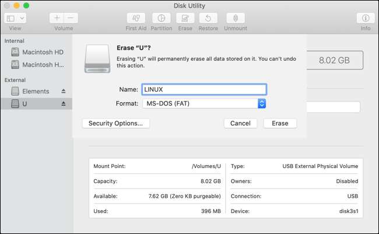Select the U volume in sidebar

point(36,104)
